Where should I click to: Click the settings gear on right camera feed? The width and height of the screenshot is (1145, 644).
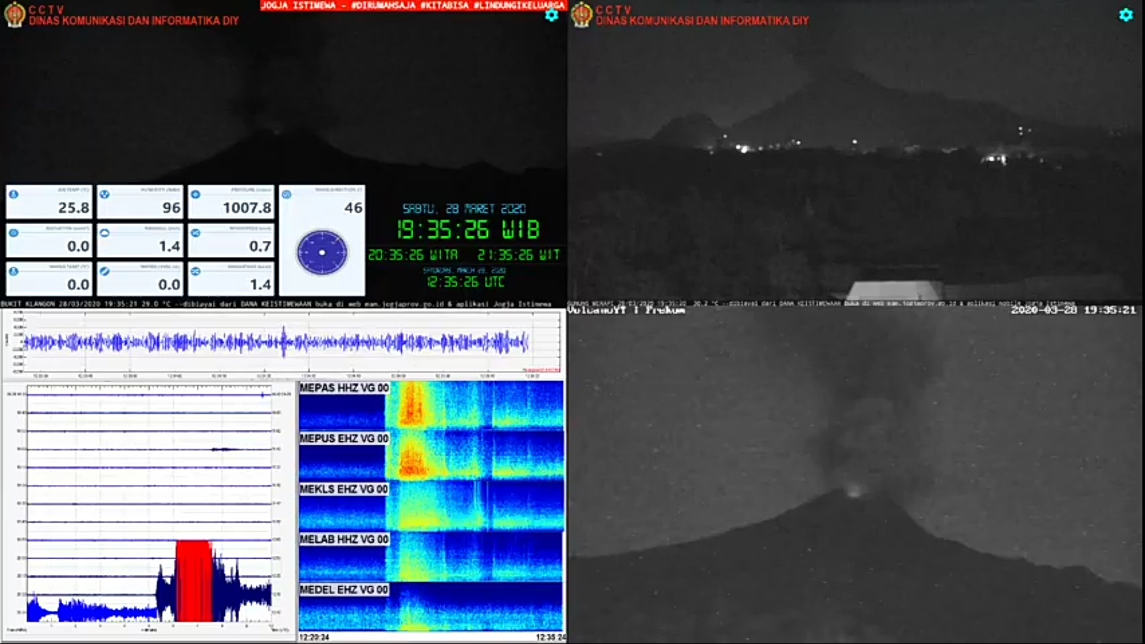point(1125,16)
